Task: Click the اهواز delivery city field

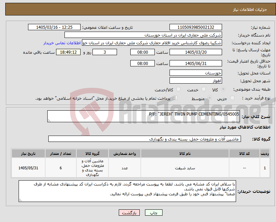Action: [x=195, y=81]
